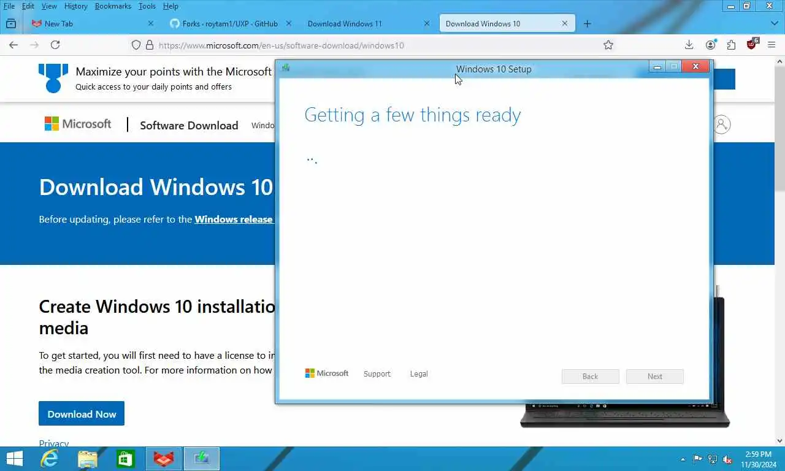
Task: Go forward to the next page
Action: point(34,45)
